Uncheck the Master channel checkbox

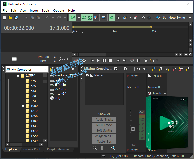(x=87, y=75)
